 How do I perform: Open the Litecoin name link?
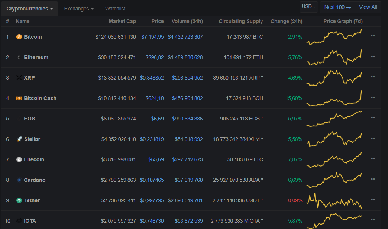coord(34,159)
